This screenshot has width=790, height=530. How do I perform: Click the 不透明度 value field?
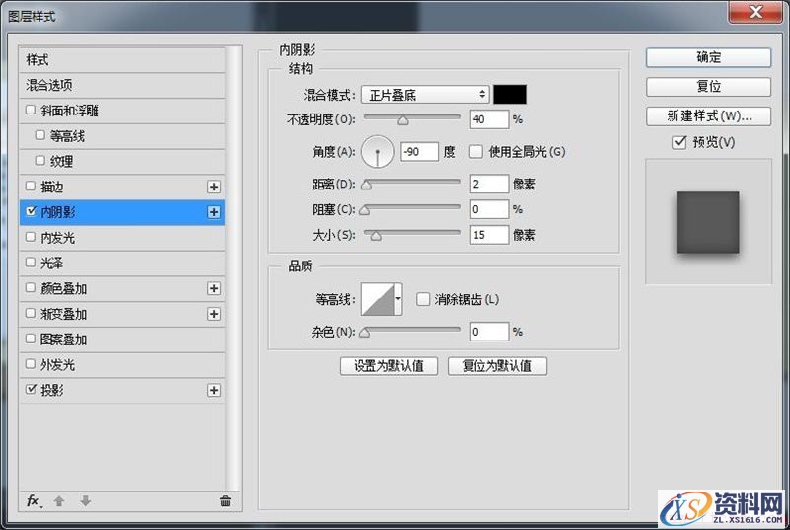[489, 119]
